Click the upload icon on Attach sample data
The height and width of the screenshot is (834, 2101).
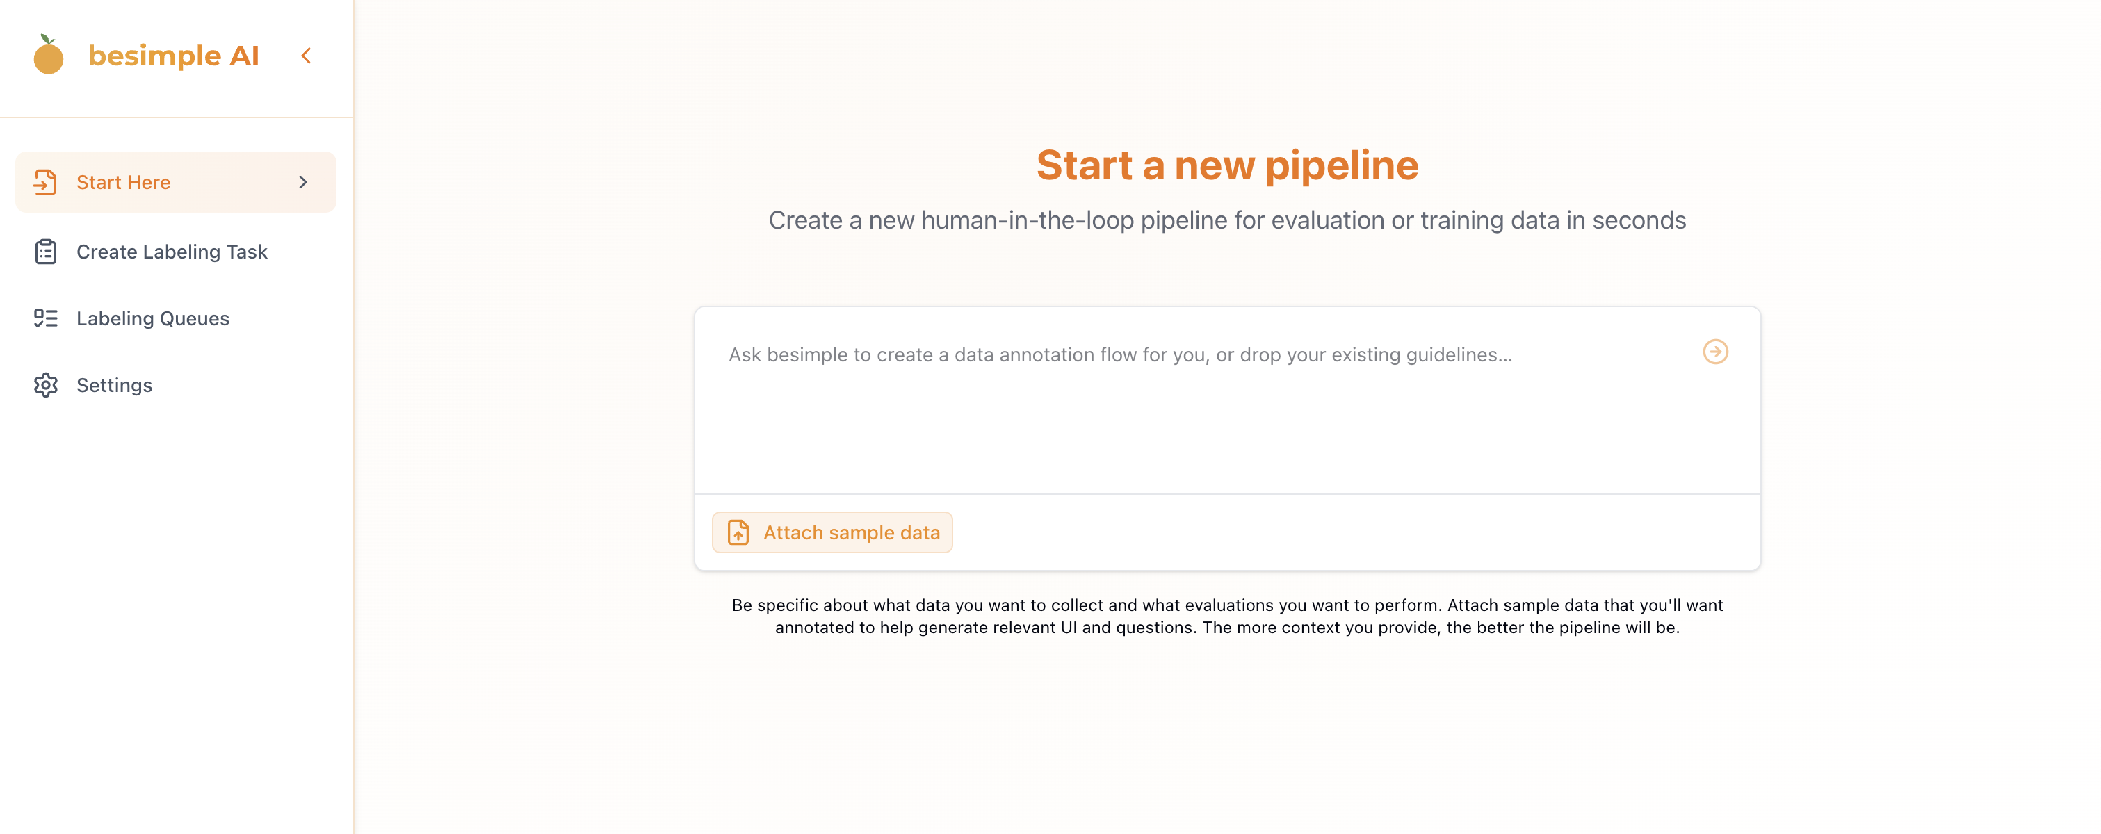click(x=736, y=532)
